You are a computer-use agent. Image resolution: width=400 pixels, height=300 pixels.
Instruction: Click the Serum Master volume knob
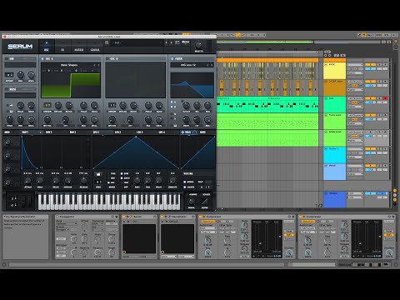click(198, 45)
